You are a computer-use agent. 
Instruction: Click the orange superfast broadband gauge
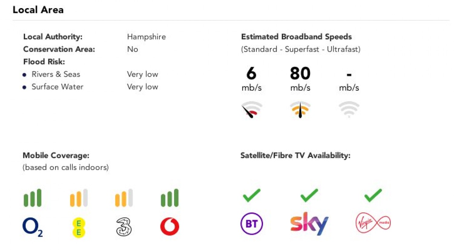pyautogui.click(x=300, y=110)
